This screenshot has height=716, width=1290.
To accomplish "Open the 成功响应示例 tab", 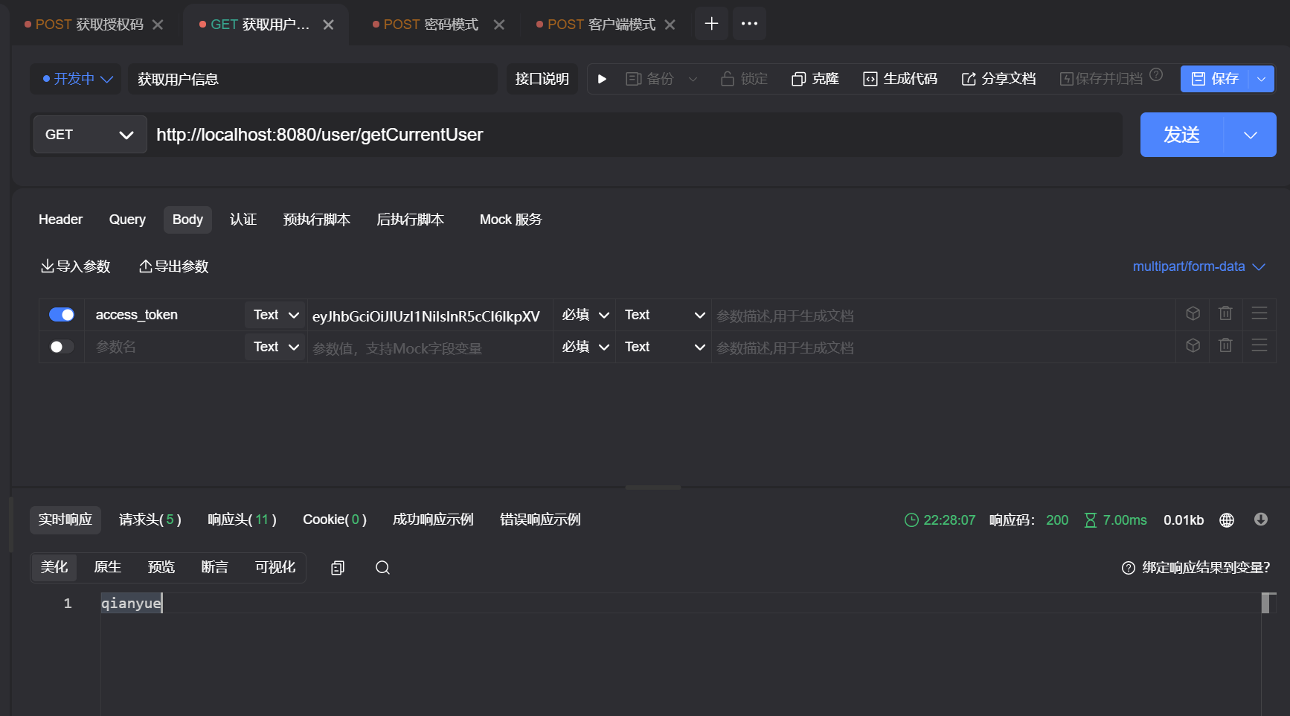I will [433, 520].
